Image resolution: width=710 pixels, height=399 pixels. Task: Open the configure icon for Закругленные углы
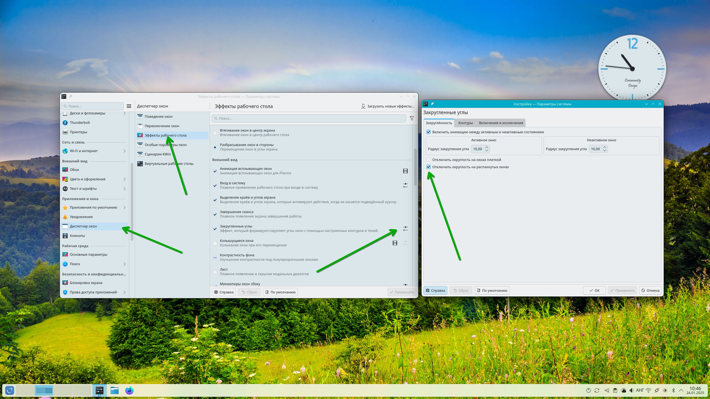(x=405, y=229)
